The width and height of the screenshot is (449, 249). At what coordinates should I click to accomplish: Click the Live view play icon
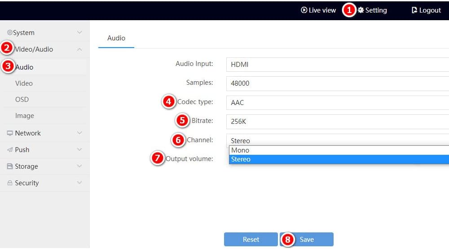[304, 10]
